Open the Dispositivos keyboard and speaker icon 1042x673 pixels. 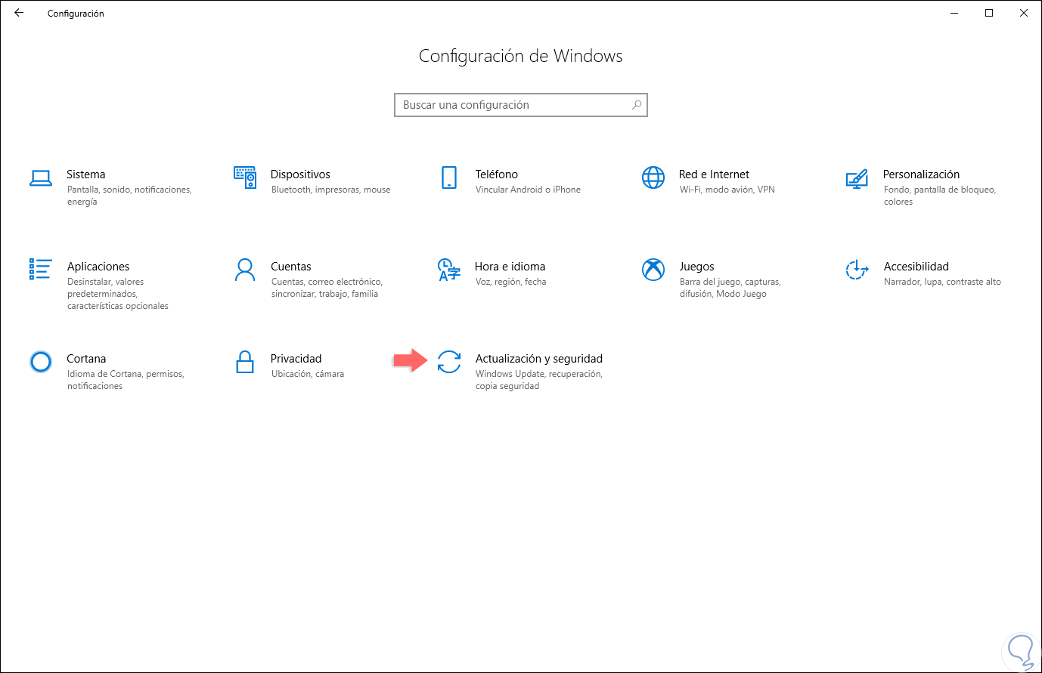click(245, 178)
